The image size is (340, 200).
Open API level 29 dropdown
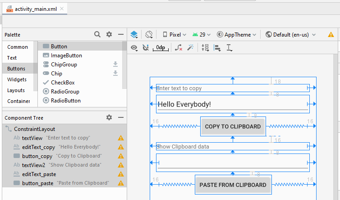202,34
